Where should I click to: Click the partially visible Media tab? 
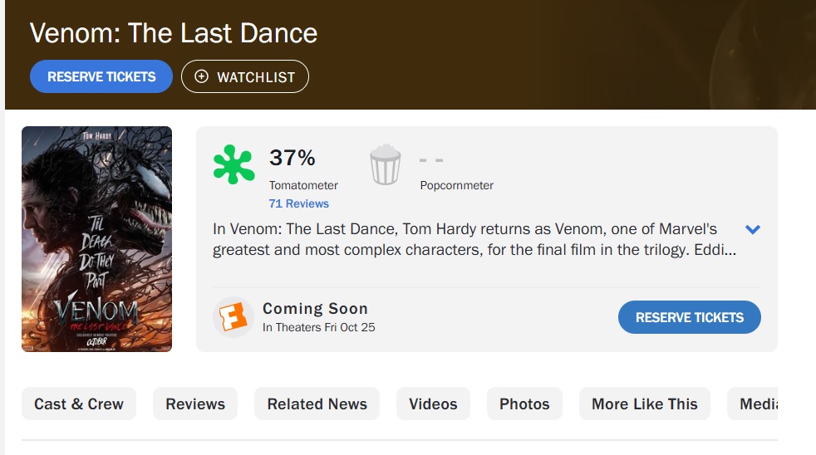[x=753, y=404]
